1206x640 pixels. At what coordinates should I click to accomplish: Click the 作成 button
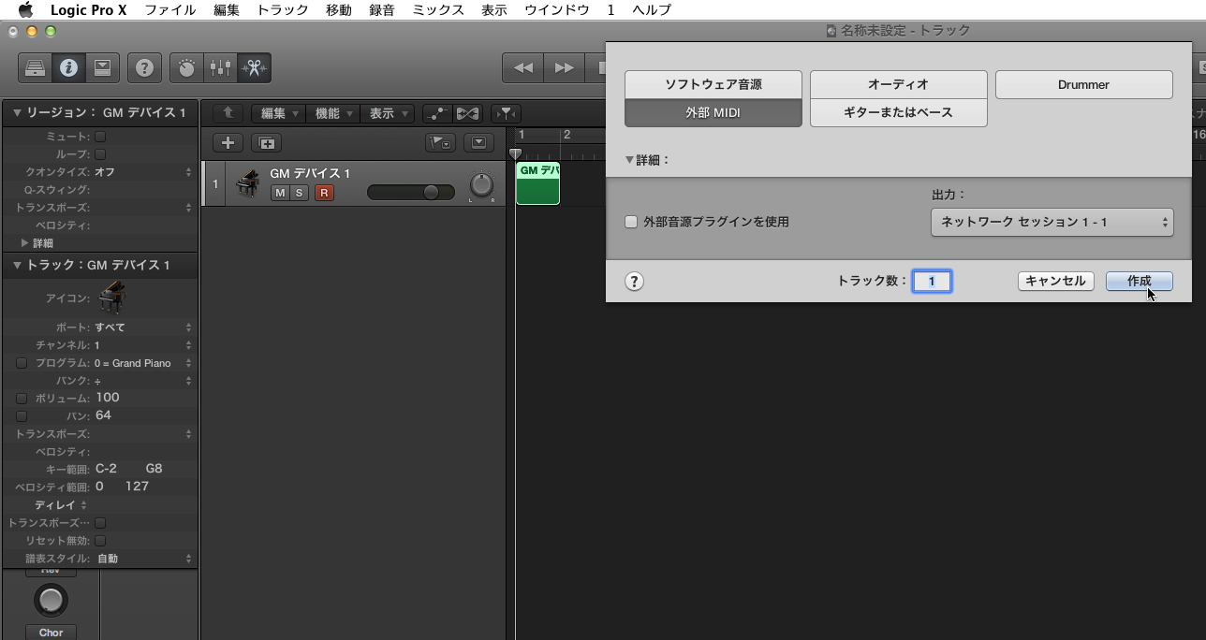click(x=1140, y=282)
